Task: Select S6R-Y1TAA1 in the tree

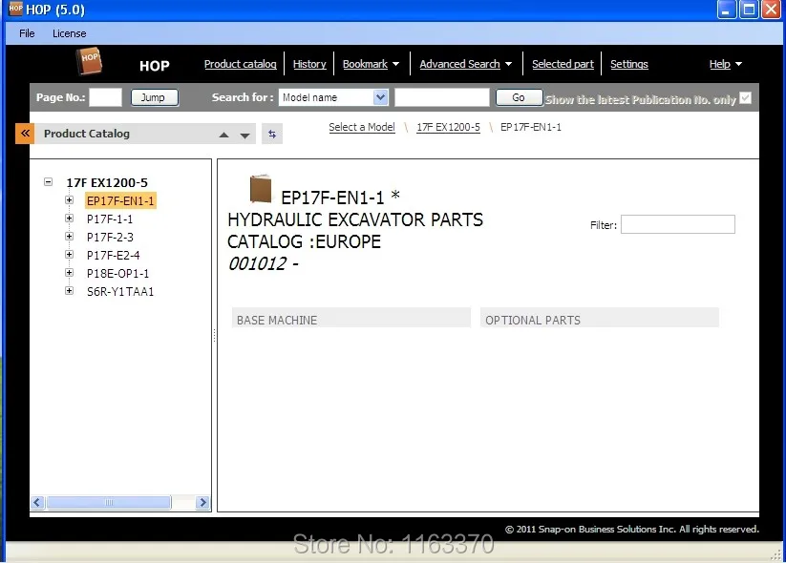Action: (x=120, y=291)
